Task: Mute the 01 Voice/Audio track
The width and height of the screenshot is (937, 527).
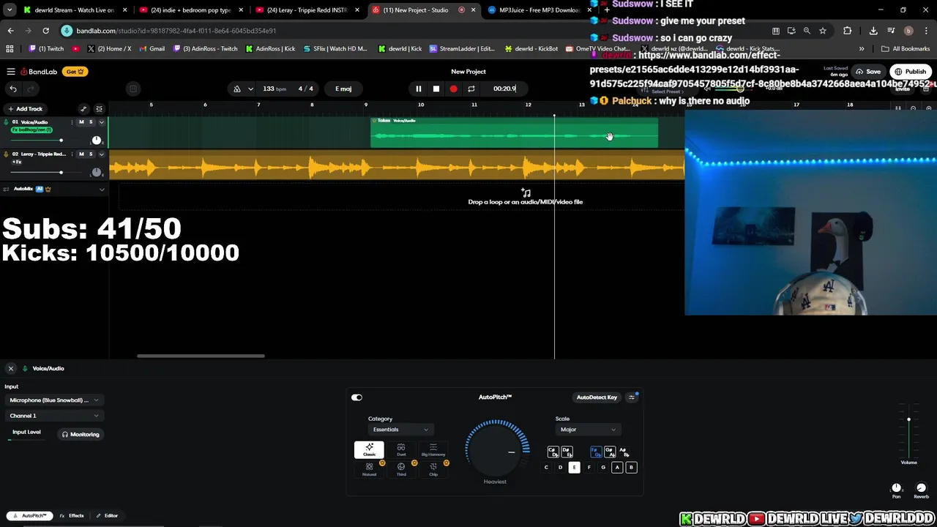Action: 81,122
